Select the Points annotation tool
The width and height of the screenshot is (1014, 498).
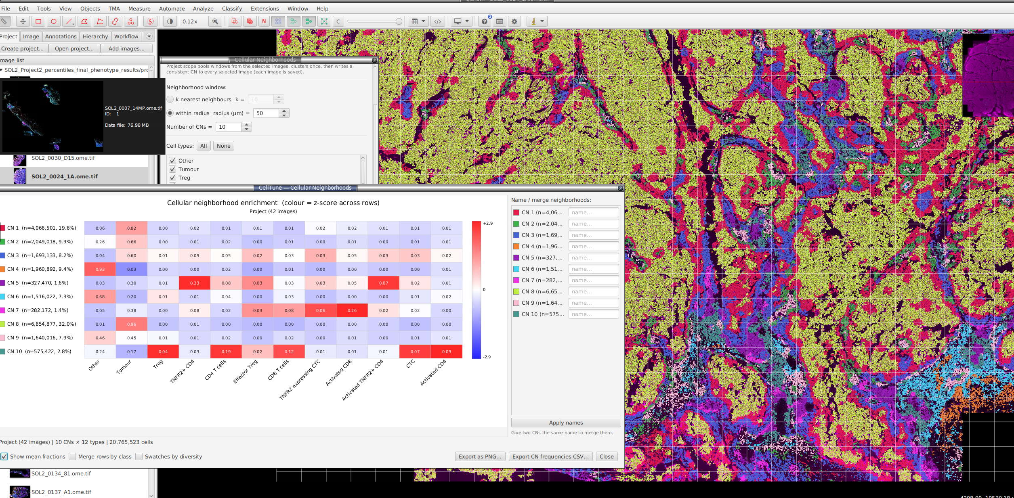pos(130,21)
